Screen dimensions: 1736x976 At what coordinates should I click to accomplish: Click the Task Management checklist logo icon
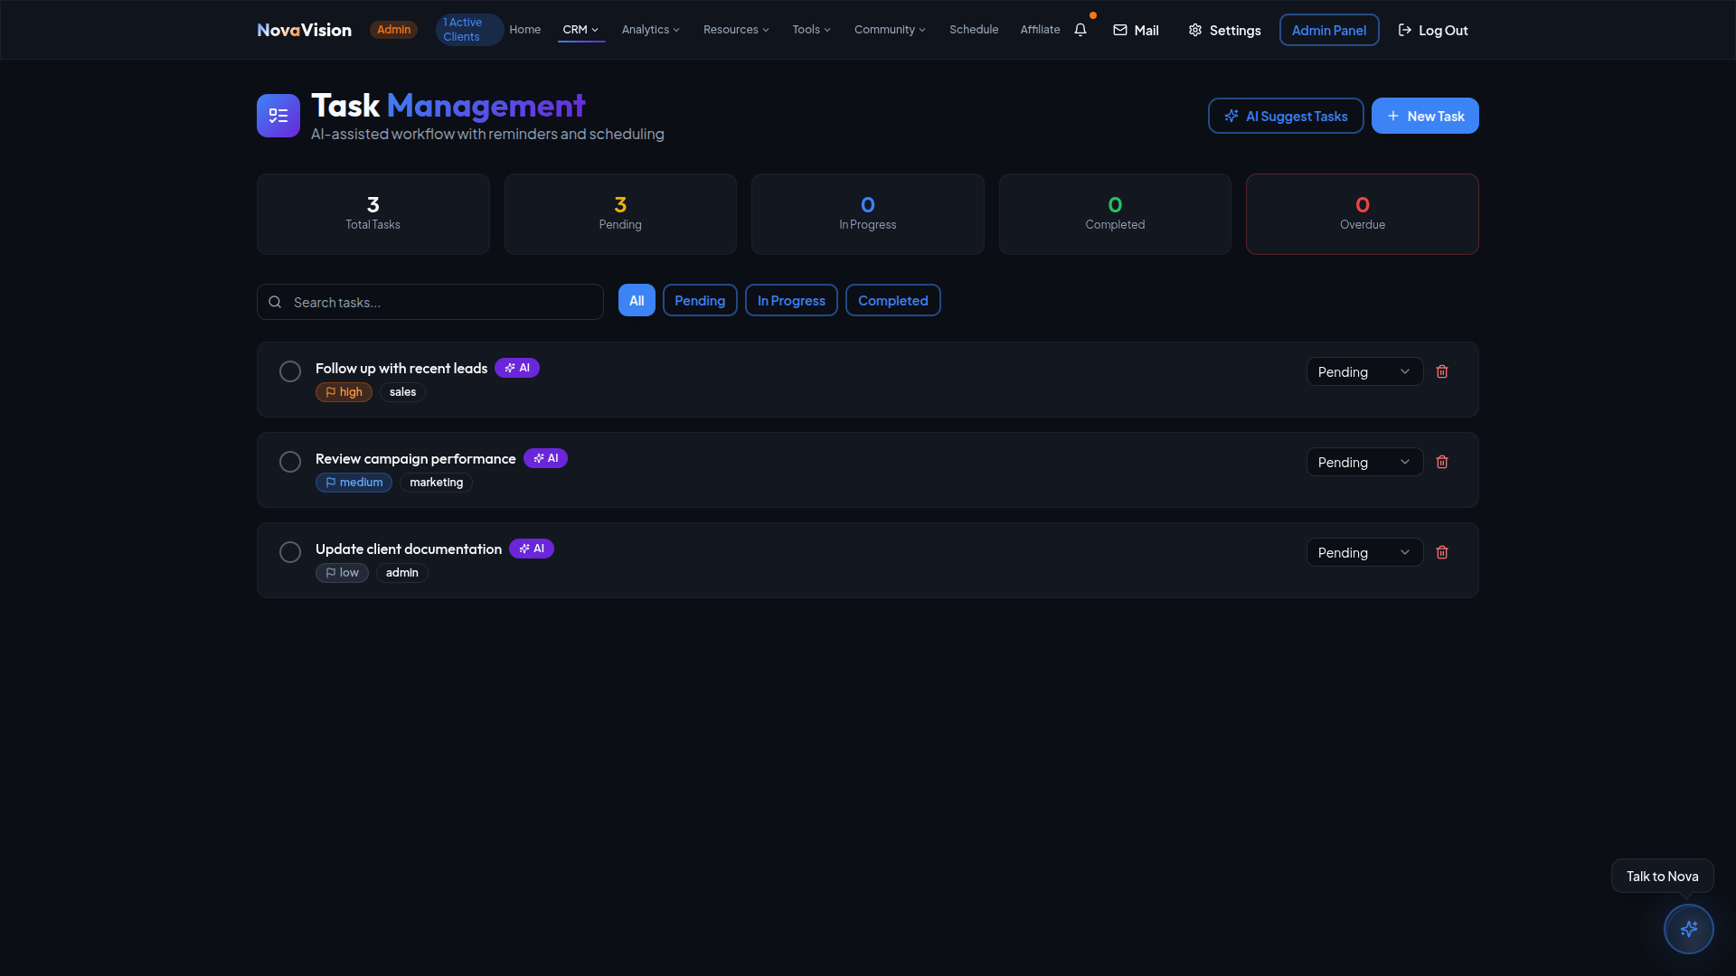pos(278,116)
